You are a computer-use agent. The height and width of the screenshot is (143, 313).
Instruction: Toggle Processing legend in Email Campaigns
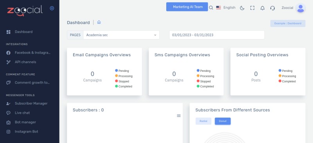coord(124,76)
